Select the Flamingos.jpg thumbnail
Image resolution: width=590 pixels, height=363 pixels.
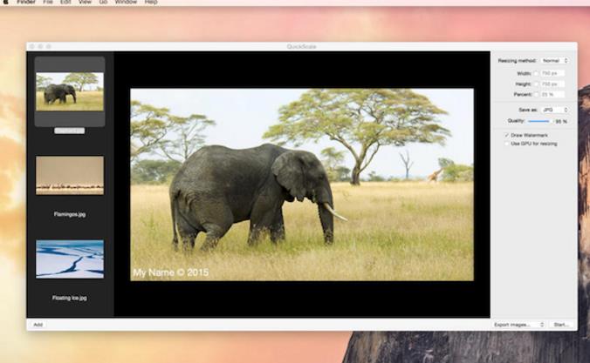point(70,175)
